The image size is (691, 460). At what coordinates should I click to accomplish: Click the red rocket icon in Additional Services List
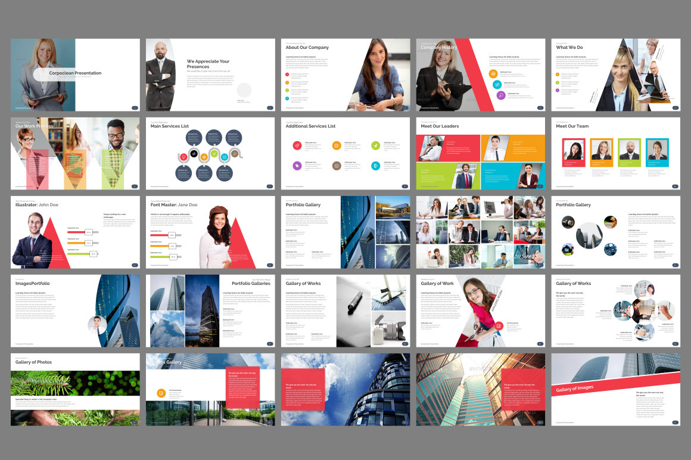(x=297, y=145)
